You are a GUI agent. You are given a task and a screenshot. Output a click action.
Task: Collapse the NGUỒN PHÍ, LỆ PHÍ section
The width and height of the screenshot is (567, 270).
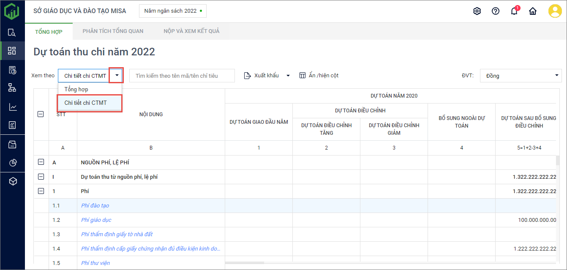41,162
